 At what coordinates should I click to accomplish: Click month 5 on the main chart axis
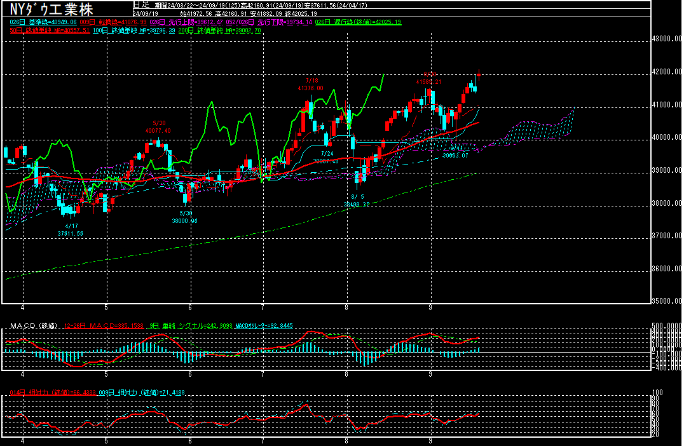tap(106, 307)
